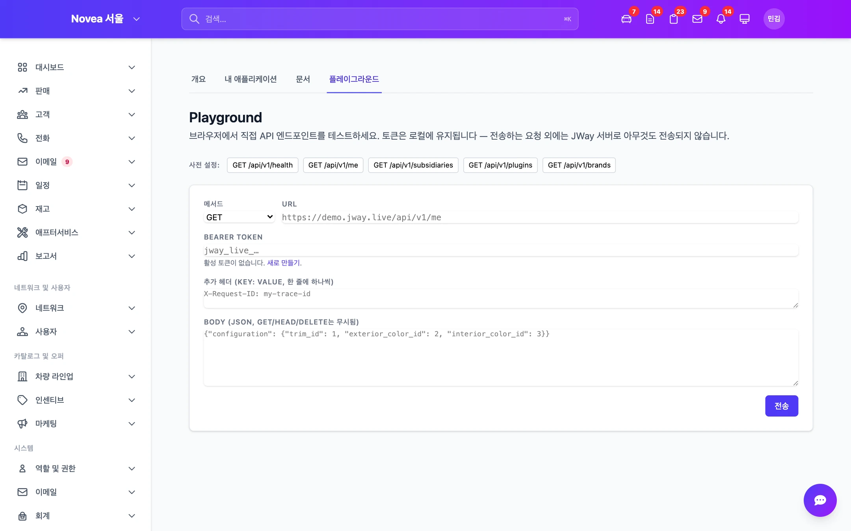The width and height of the screenshot is (851, 531).
Task: Expand the 역할 및 권한 menu chevron
Action: coord(132,468)
